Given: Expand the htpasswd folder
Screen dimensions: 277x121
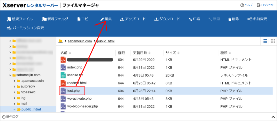Looking at the screenshot, I should [x=15, y=92].
